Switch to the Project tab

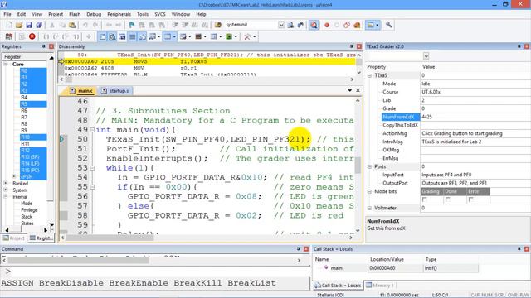(x=13, y=238)
